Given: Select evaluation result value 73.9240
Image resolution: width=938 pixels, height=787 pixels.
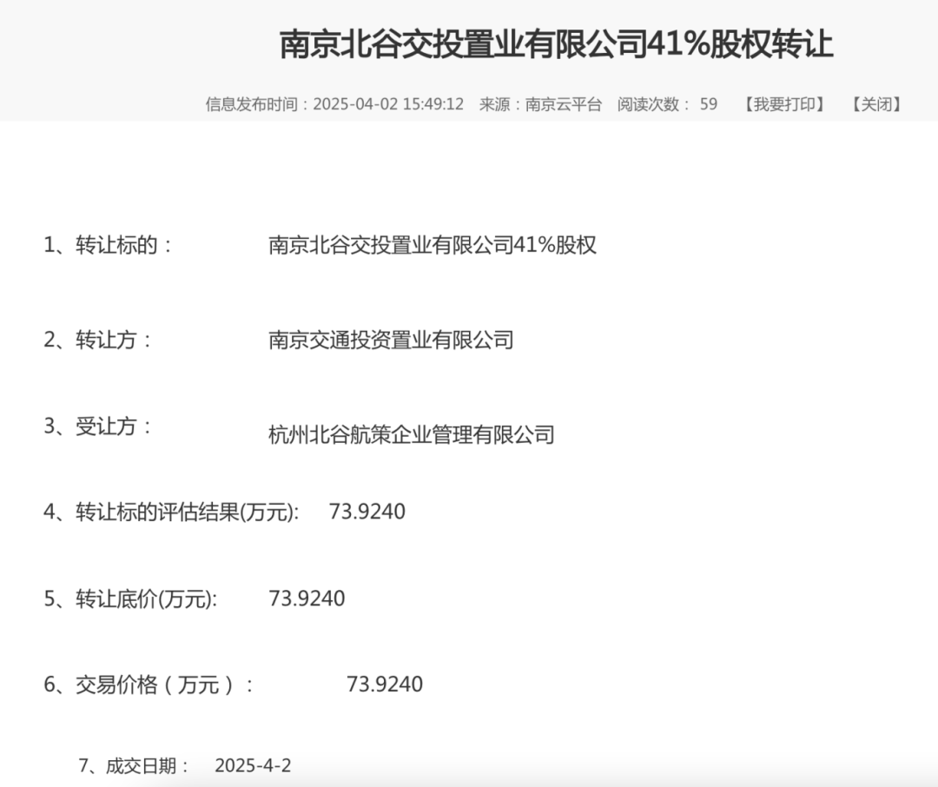Looking at the screenshot, I should (367, 512).
